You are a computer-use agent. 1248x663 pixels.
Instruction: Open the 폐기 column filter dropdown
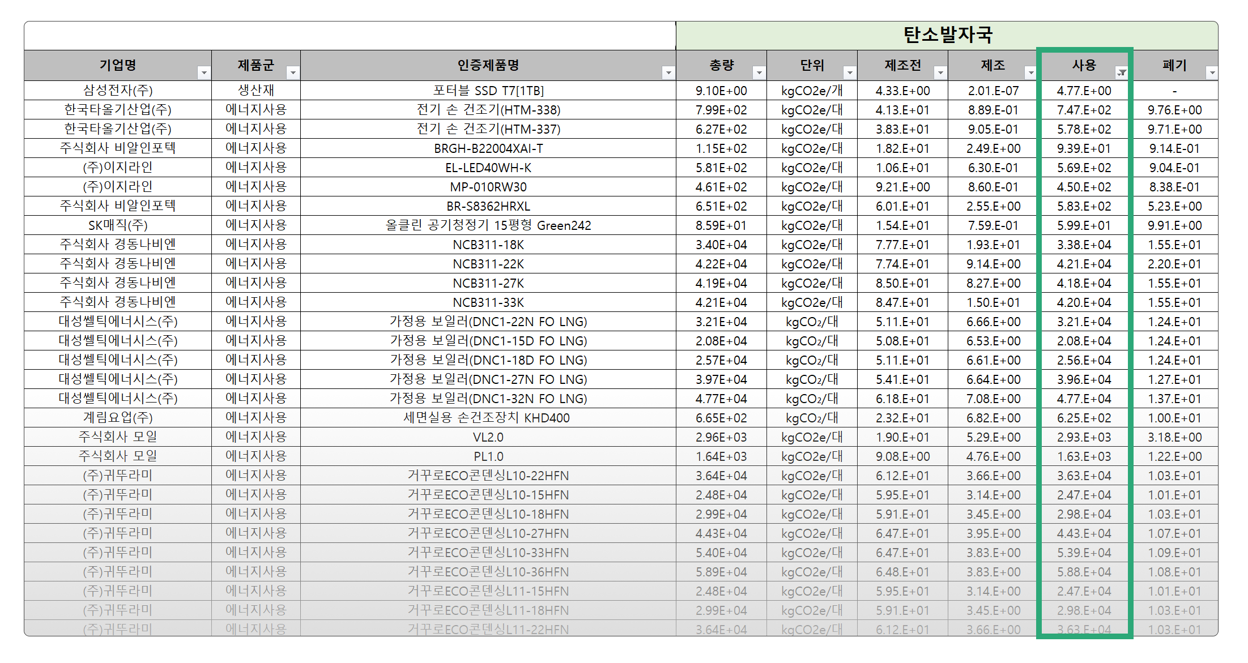(x=1212, y=72)
